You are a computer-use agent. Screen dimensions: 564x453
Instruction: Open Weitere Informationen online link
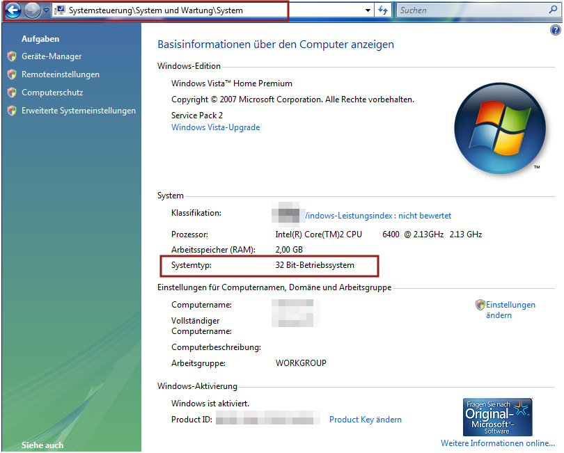point(498,443)
